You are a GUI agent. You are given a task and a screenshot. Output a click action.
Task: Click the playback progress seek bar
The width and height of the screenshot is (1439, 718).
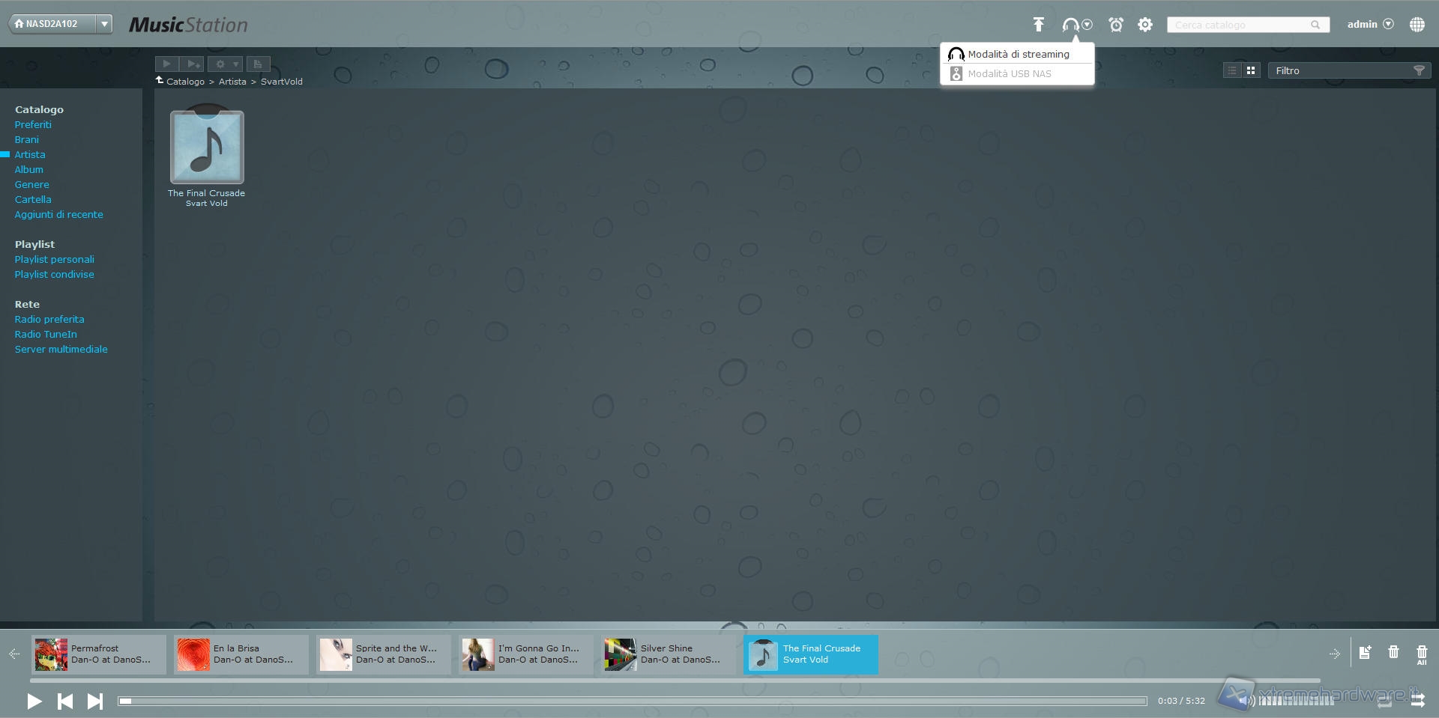[x=632, y=701]
